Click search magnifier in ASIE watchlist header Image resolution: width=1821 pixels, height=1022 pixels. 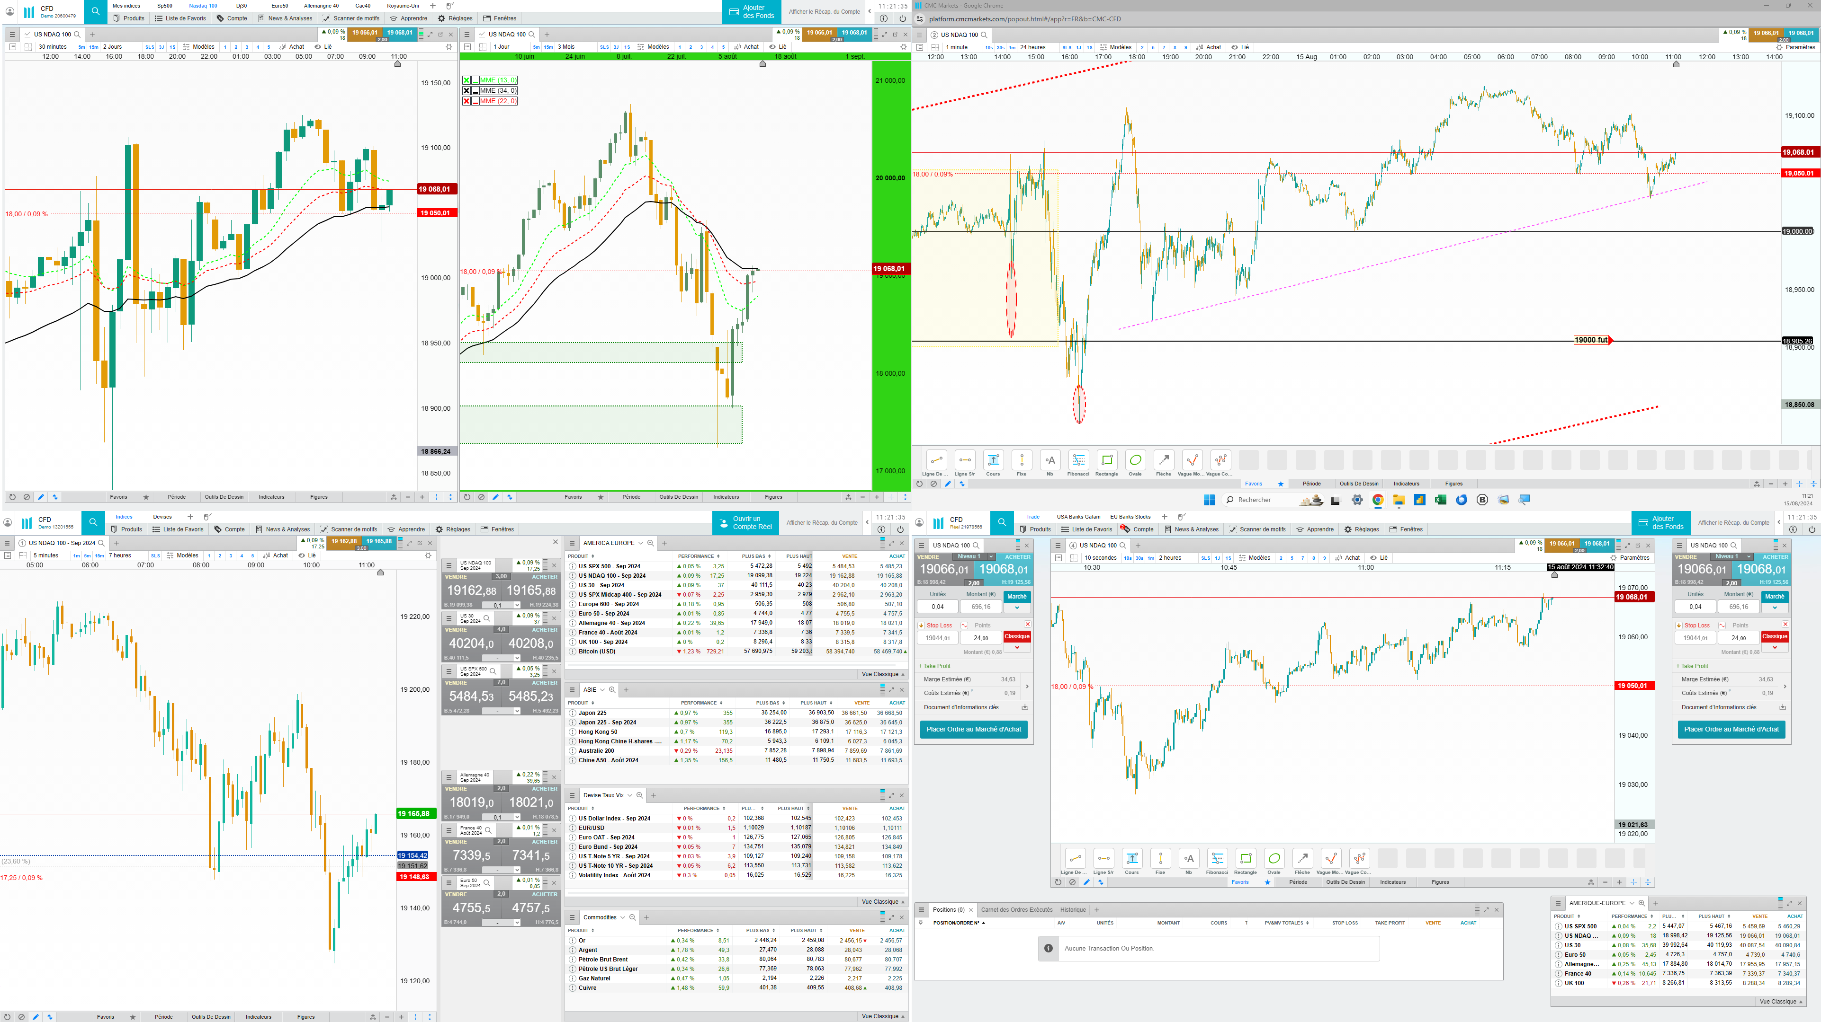(x=612, y=690)
